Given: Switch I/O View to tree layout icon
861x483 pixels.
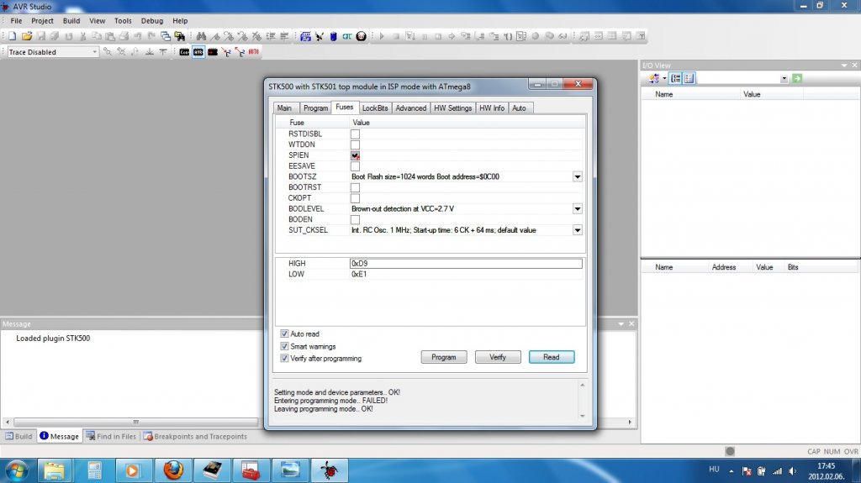Looking at the screenshot, I should click(x=676, y=78).
